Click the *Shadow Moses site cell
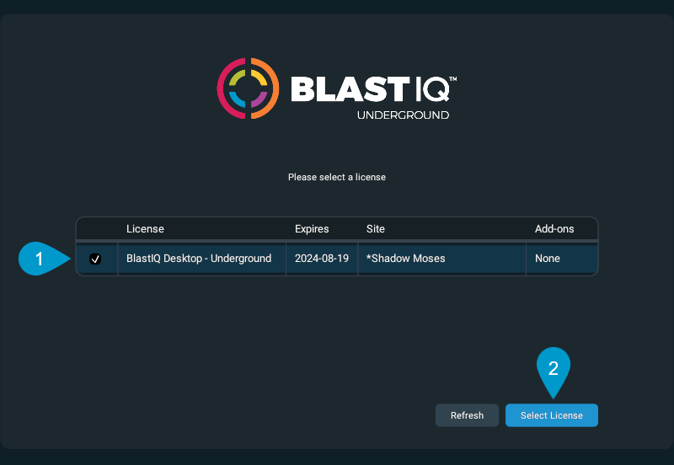674x465 pixels. (441, 259)
